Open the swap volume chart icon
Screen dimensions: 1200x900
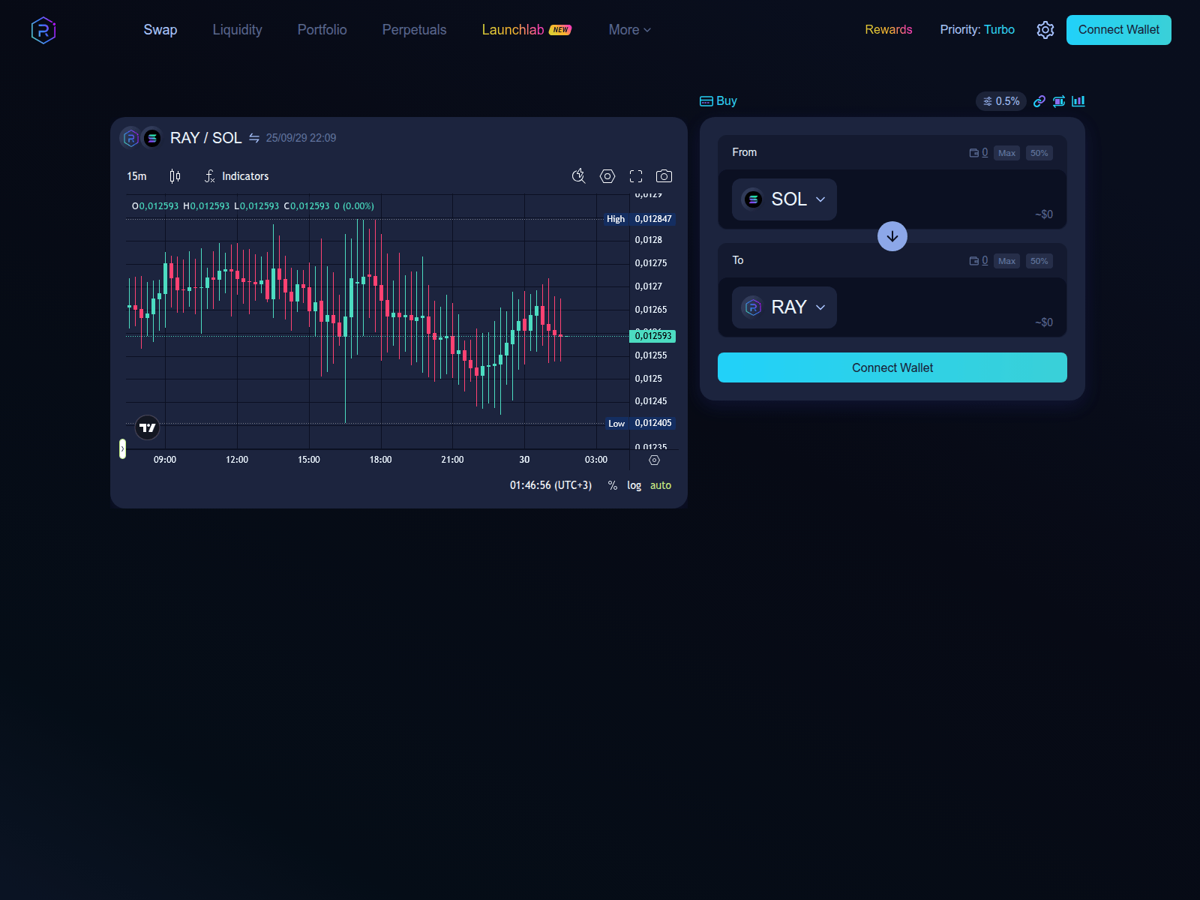pos(1078,100)
